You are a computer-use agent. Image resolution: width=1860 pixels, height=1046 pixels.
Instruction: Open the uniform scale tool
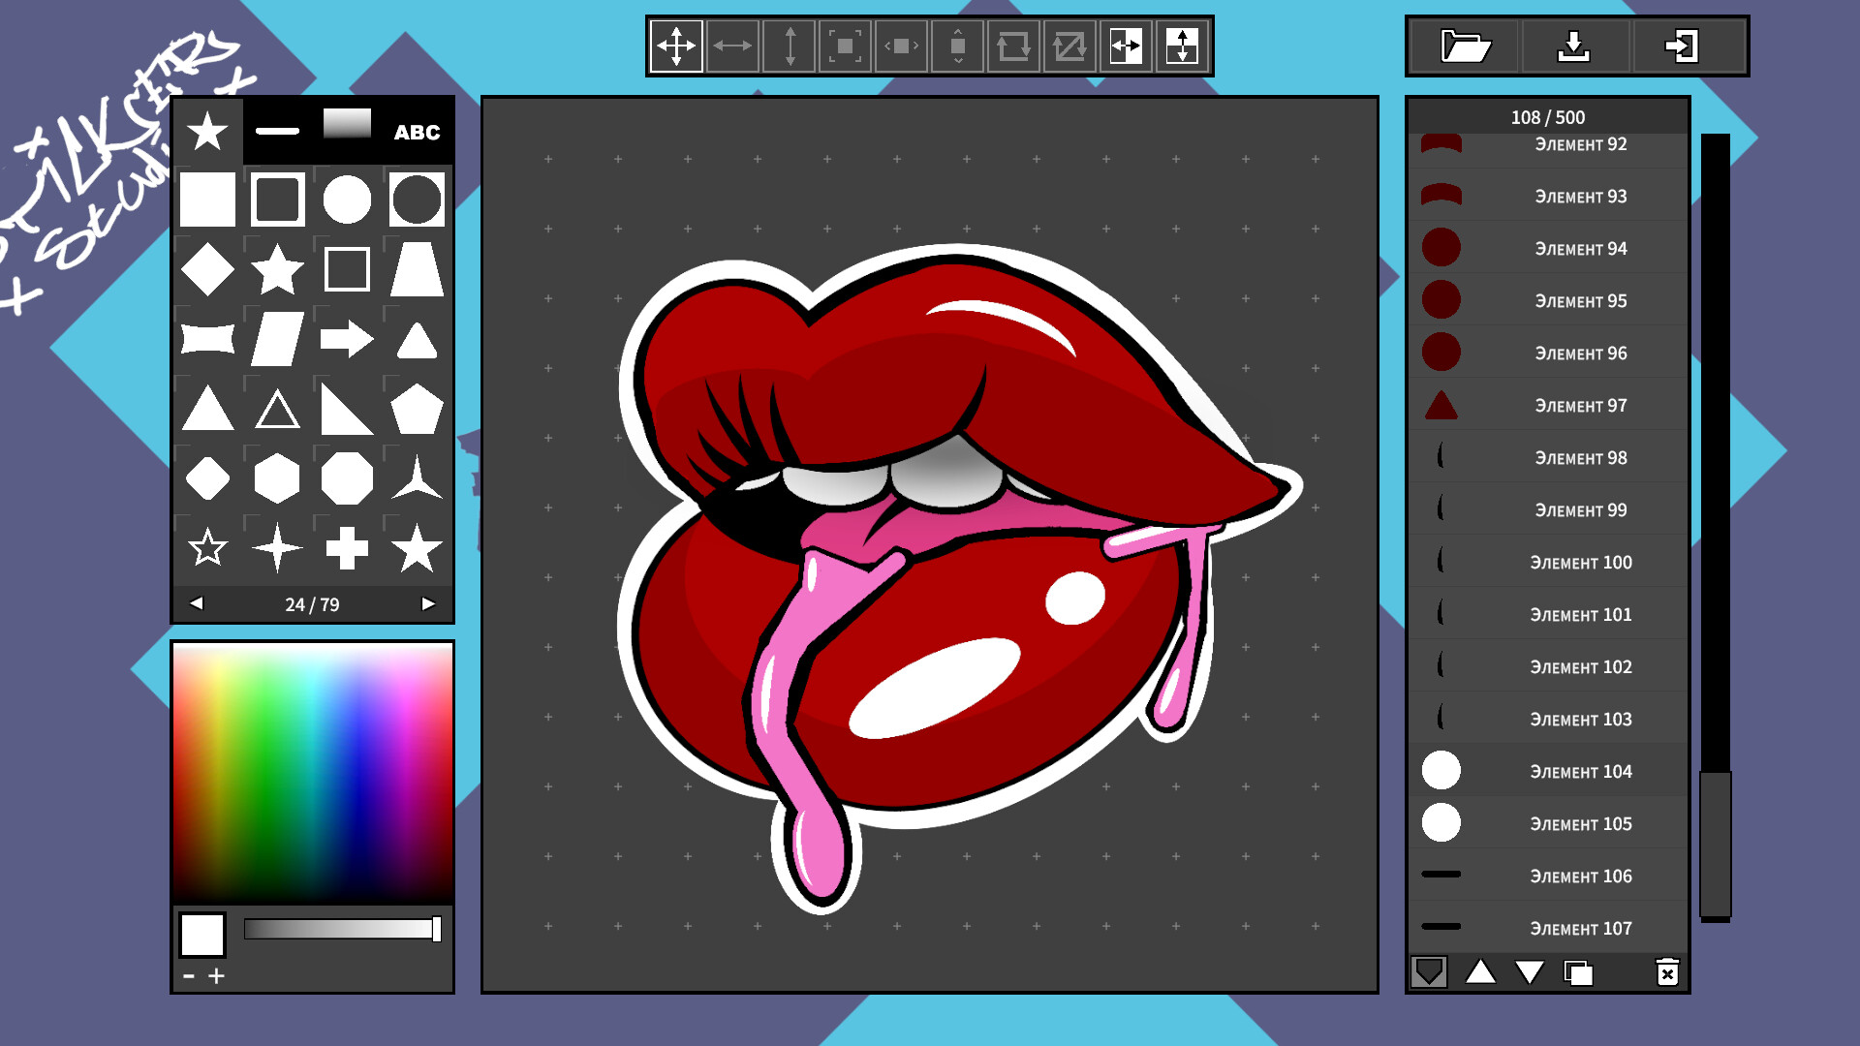[845, 46]
